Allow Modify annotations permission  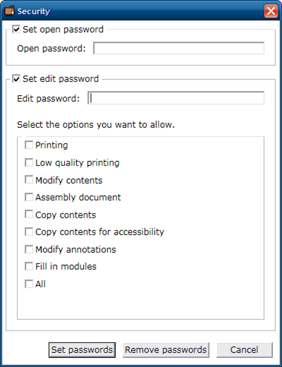[29, 249]
